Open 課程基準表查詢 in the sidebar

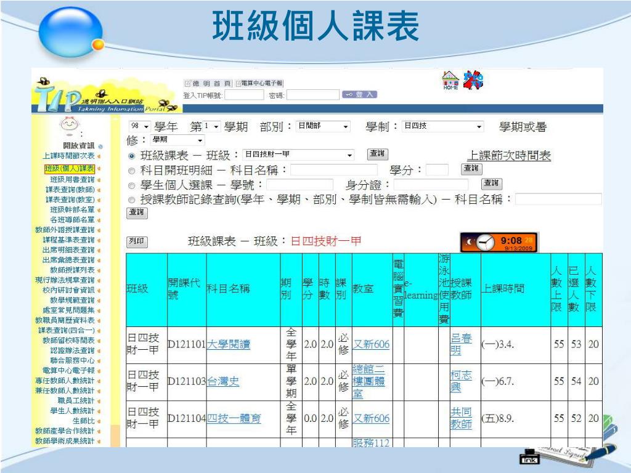(68, 240)
